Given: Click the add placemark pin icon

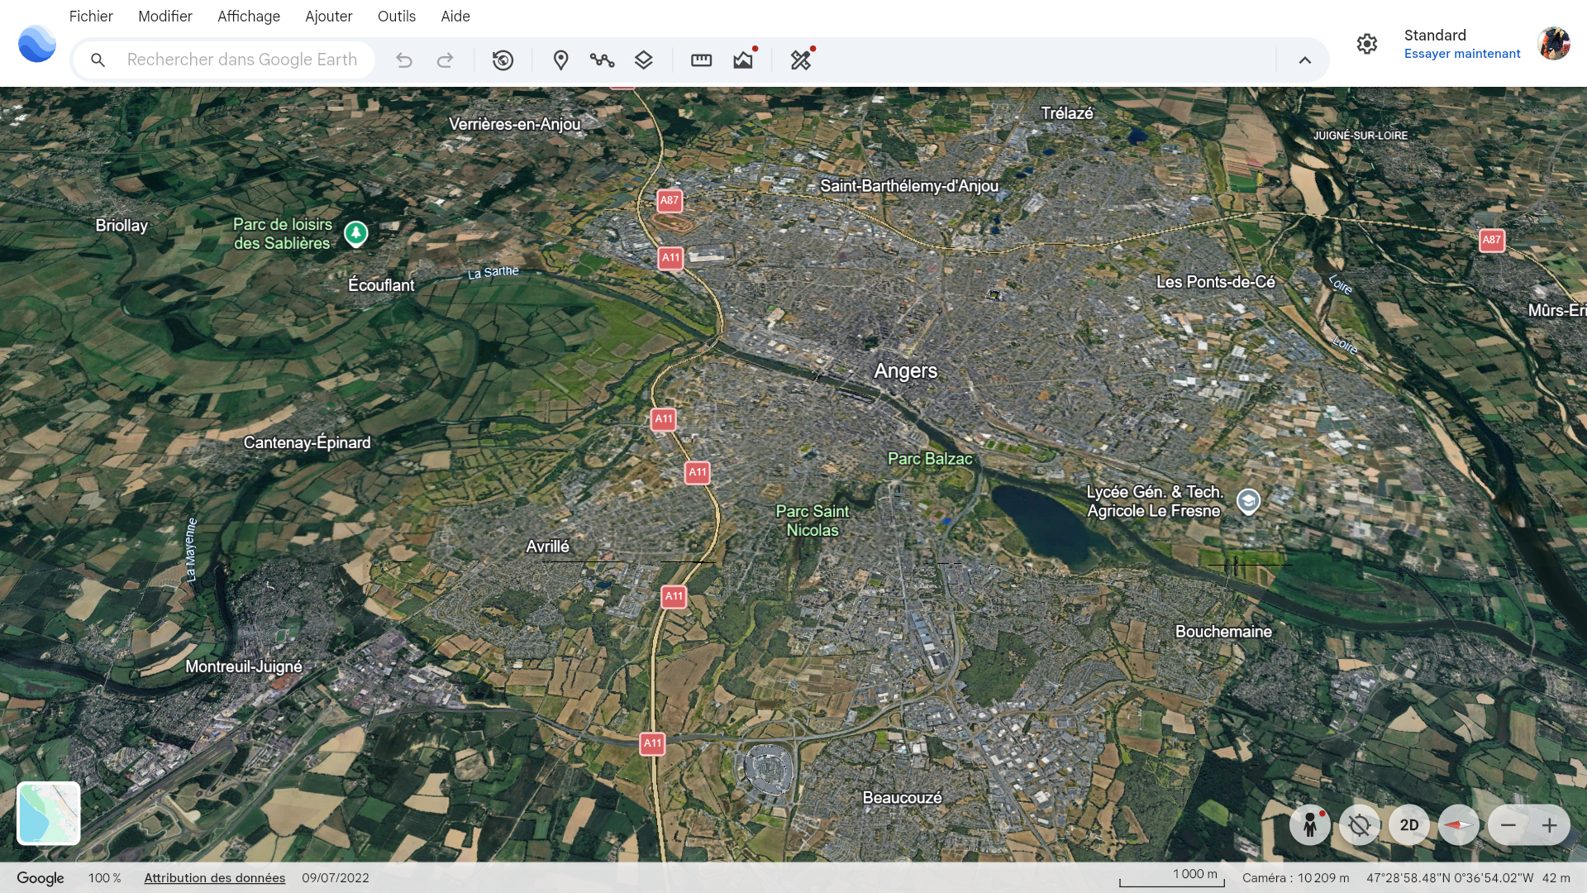Looking at the screenshot, I should point(560,60).
